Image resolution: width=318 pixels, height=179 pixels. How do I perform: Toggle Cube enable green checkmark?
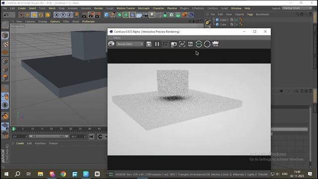tap(237, 24)
